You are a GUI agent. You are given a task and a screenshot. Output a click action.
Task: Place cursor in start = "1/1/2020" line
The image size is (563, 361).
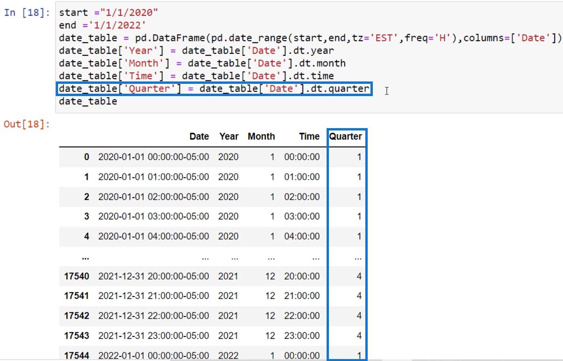click(108, 13)
